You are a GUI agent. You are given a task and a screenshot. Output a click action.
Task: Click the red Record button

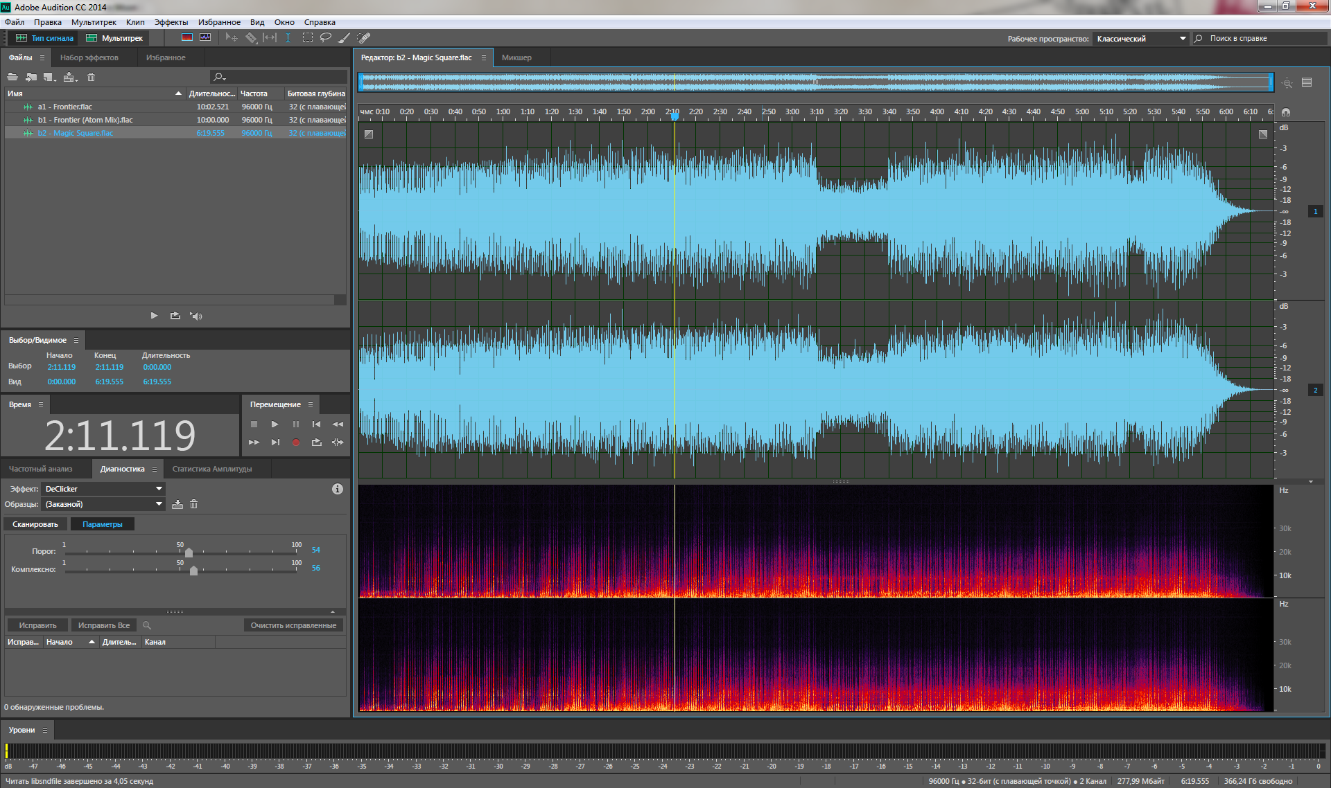click(x=296, y=442)
